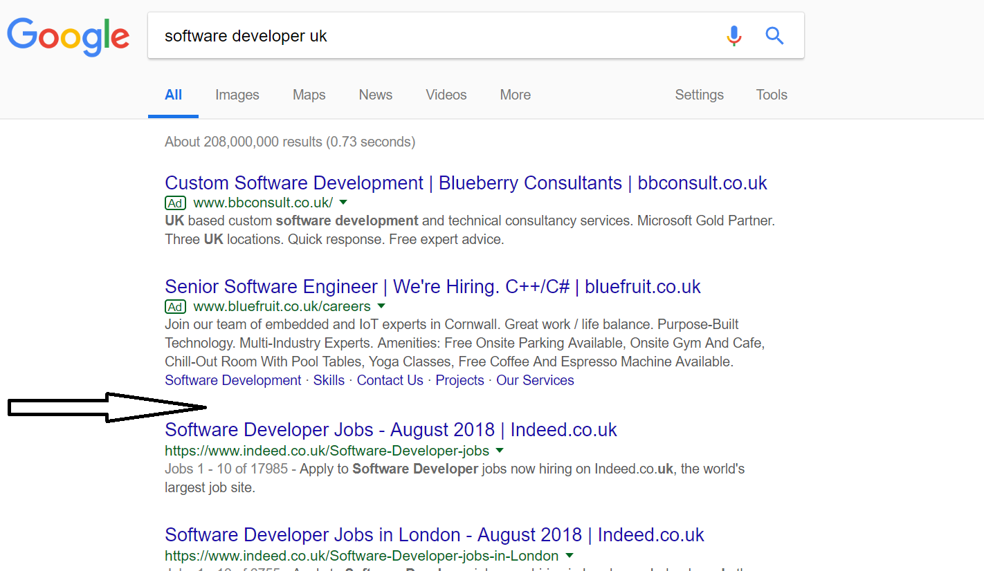Expand dropdown arrow next to www.bbconsult.co.uk
The width and height of the screenshot is (984, 571).
click(343, 203)
